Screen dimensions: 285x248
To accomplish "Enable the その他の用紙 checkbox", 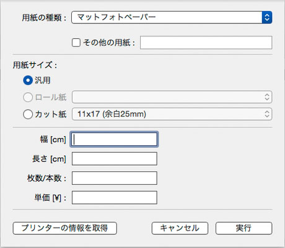I will [x=76, y=43].
